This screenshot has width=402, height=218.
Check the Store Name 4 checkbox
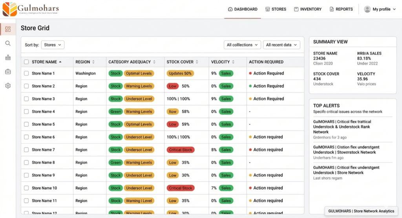click(26, 112)
